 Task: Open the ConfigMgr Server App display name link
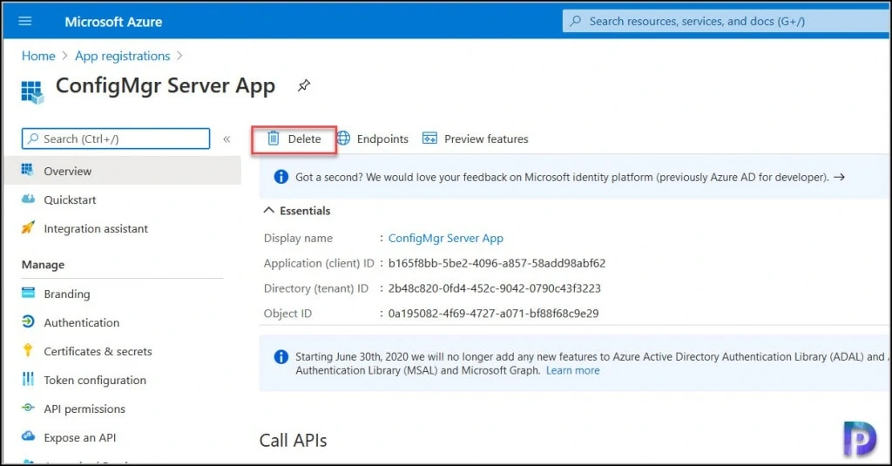click(445, 238)
